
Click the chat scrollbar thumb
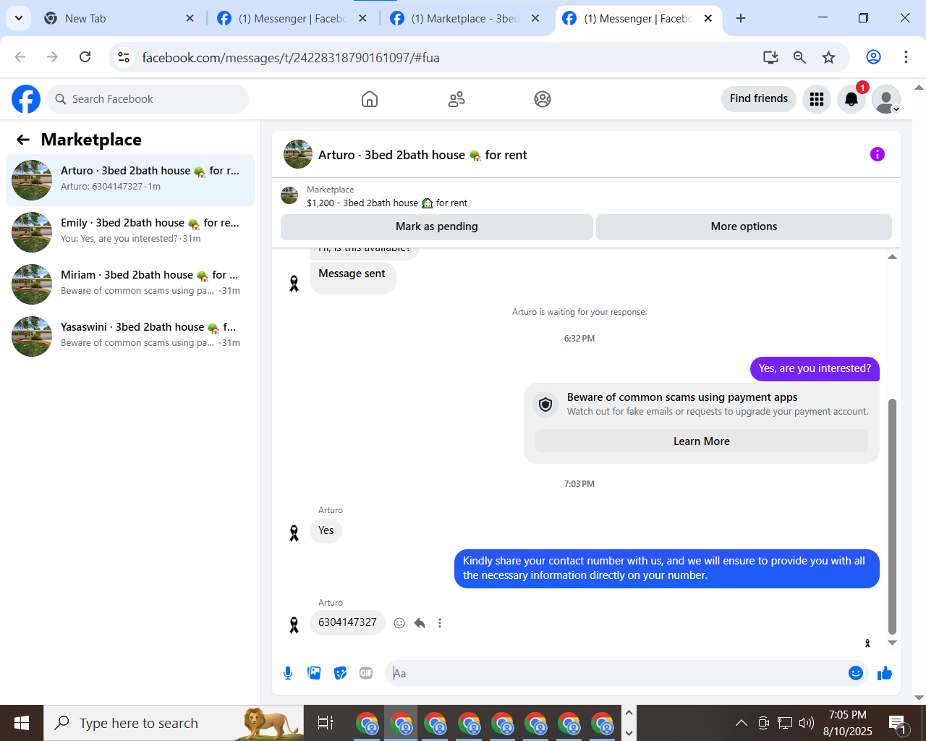click(x=892, y=516)
